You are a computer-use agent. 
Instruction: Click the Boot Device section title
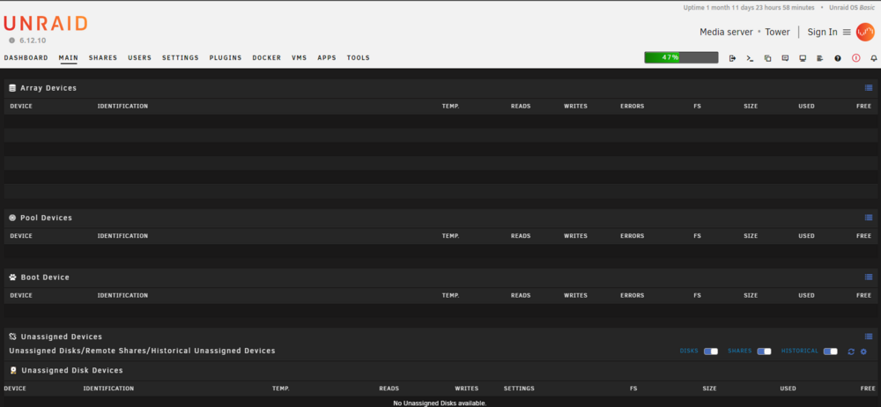[x=45, y=277]
